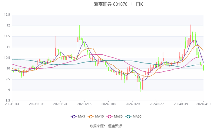
Task: Click the 20231124 date axis label
Action: tap(60, 104)
